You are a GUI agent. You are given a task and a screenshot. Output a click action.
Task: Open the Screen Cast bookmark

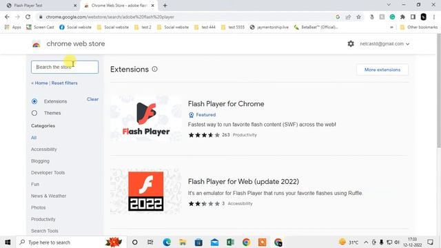40,28
